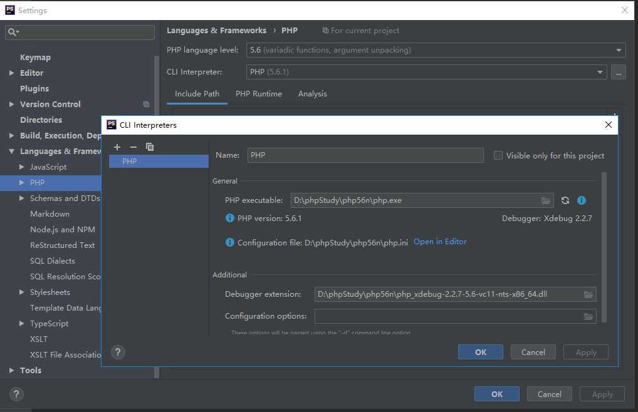Click OK in CLI Interpreters dialog
This screenshot has width=638, height=412.
coord(480,352)
